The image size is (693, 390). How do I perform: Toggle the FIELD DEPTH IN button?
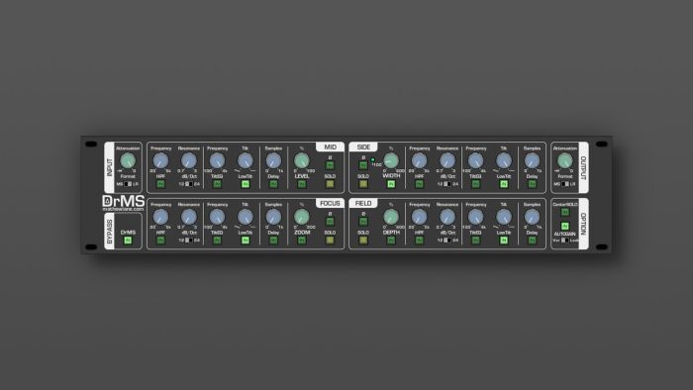pos(391,241)
